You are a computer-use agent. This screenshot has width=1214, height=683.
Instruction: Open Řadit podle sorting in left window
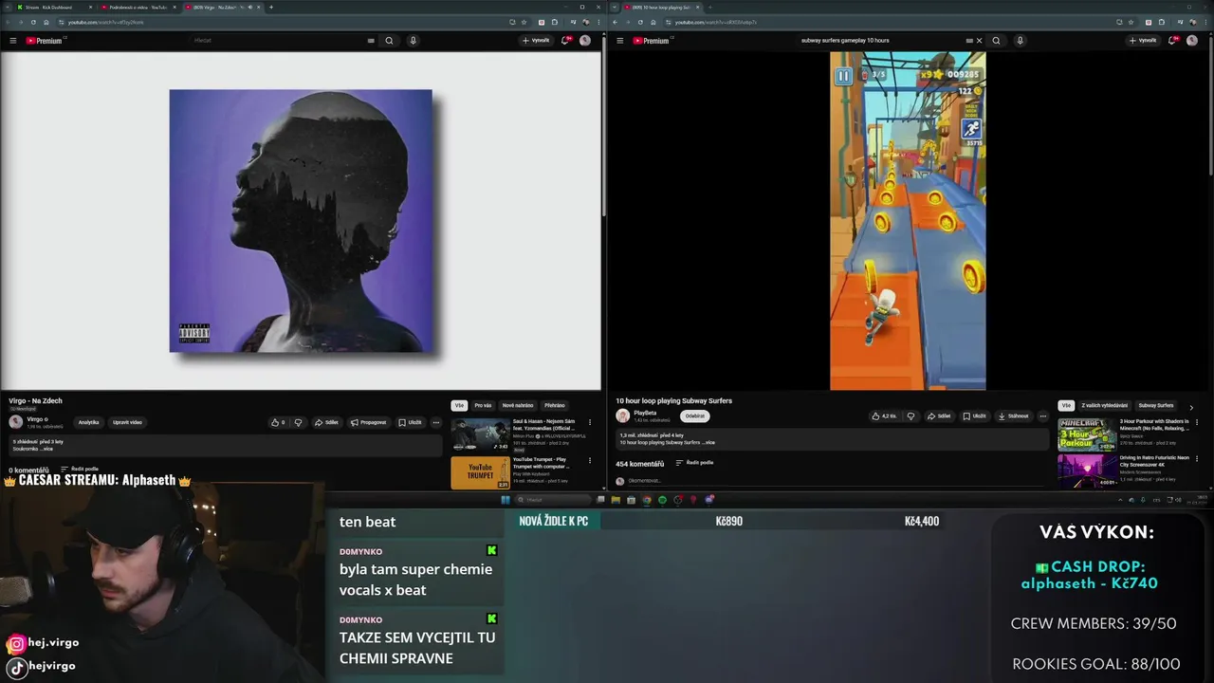pyautogui.click(x=80, y=469)
